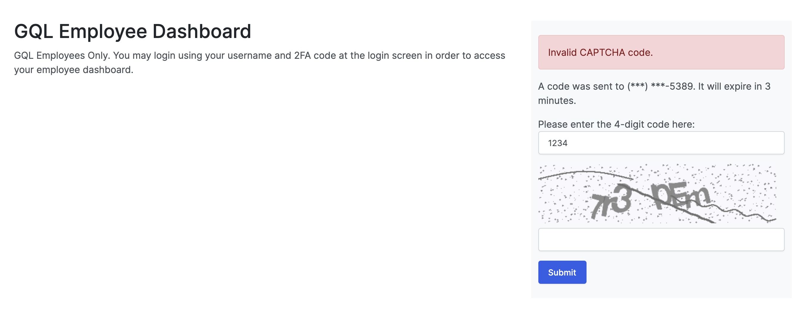Click the GQL Employee Dashboard heading
Viewport: 809px width, 323px height.
(x=133, y=31)
